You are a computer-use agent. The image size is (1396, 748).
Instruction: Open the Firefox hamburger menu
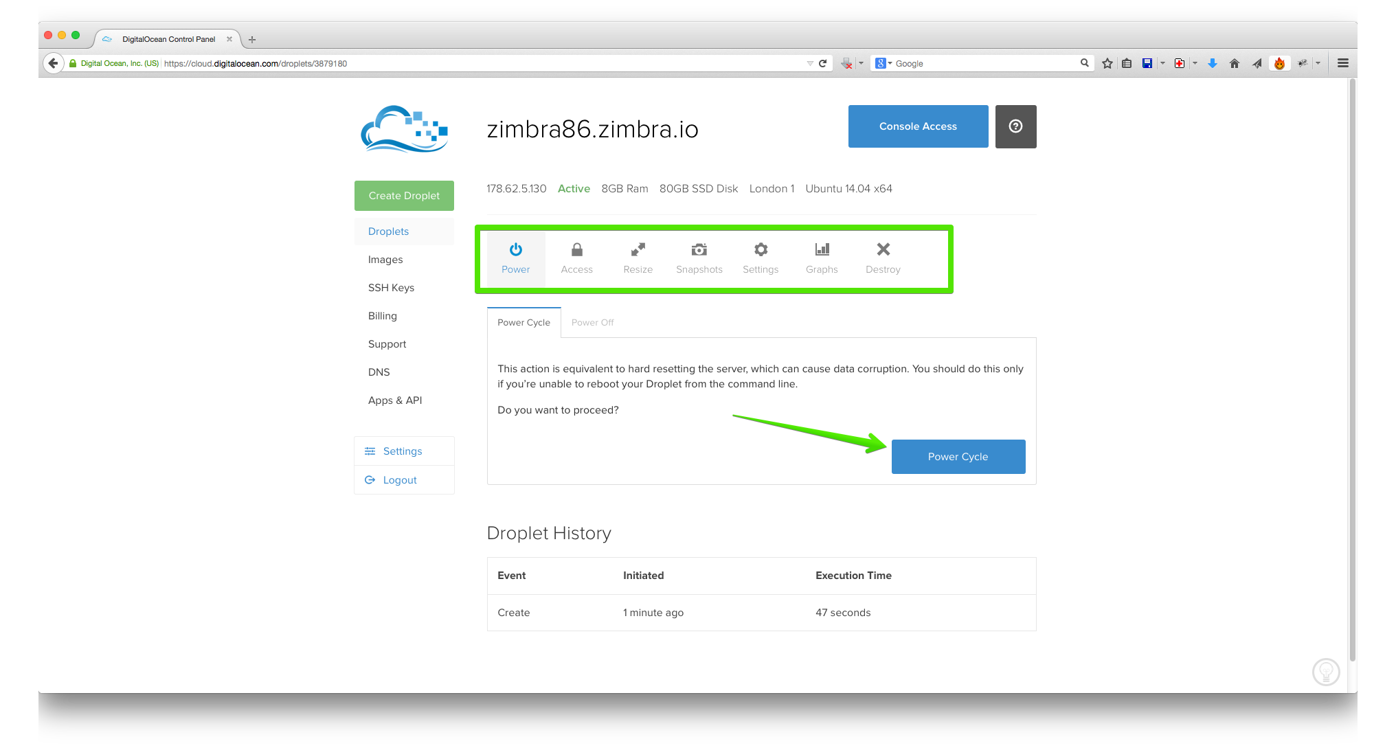click(1343, 63)
